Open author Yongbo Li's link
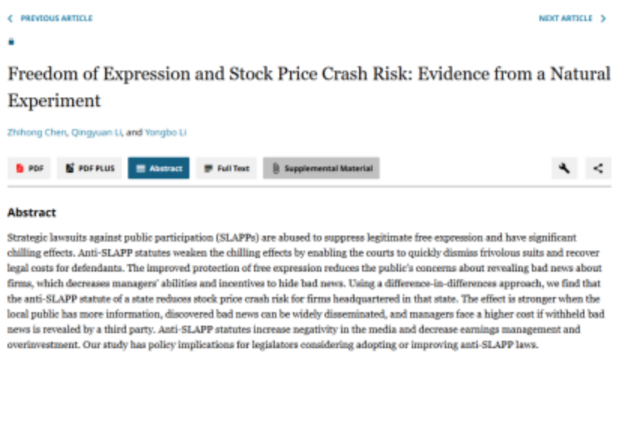 tap(166, 133)
